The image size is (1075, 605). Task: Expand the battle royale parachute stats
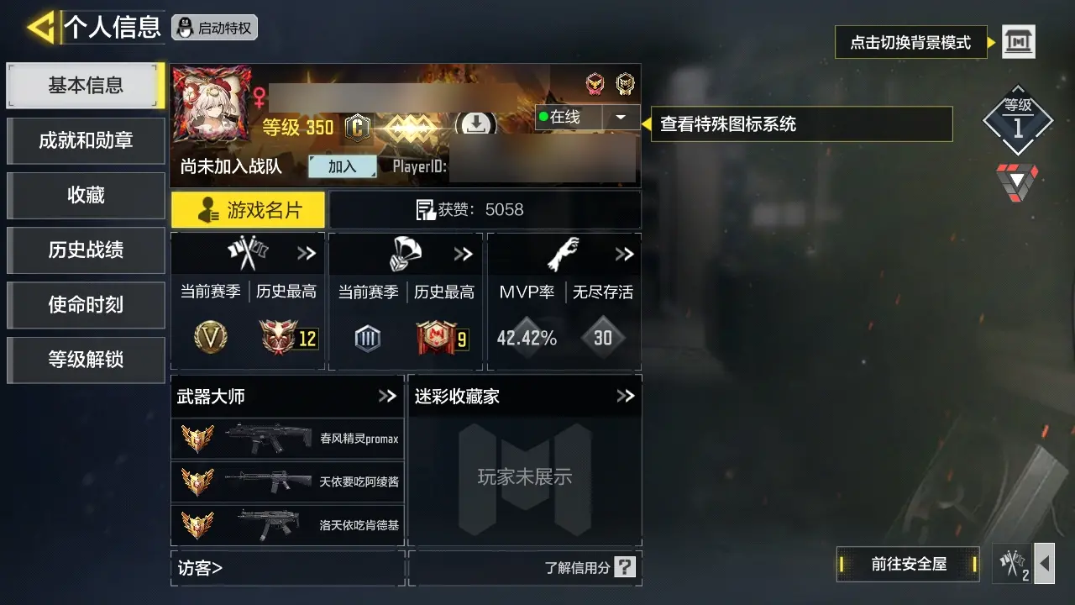[x=464, y=254]
